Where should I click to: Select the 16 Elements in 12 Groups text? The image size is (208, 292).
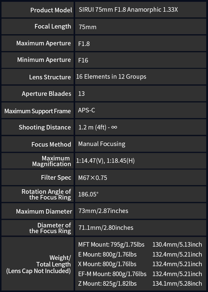pos(111,77)
